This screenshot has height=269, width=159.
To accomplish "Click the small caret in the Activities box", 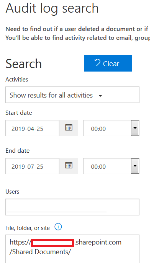I will click(100, 96).
